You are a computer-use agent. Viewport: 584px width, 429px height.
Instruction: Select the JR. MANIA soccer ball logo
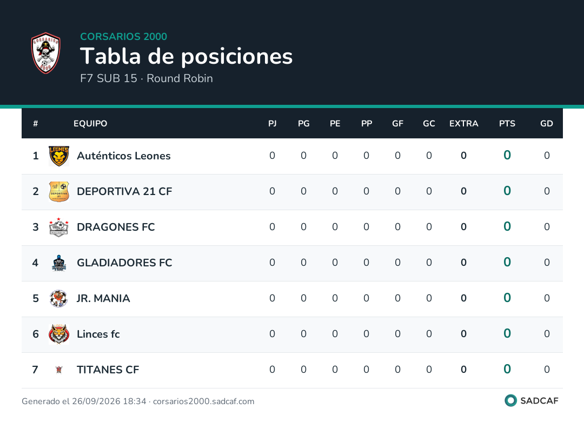[59, 299]
